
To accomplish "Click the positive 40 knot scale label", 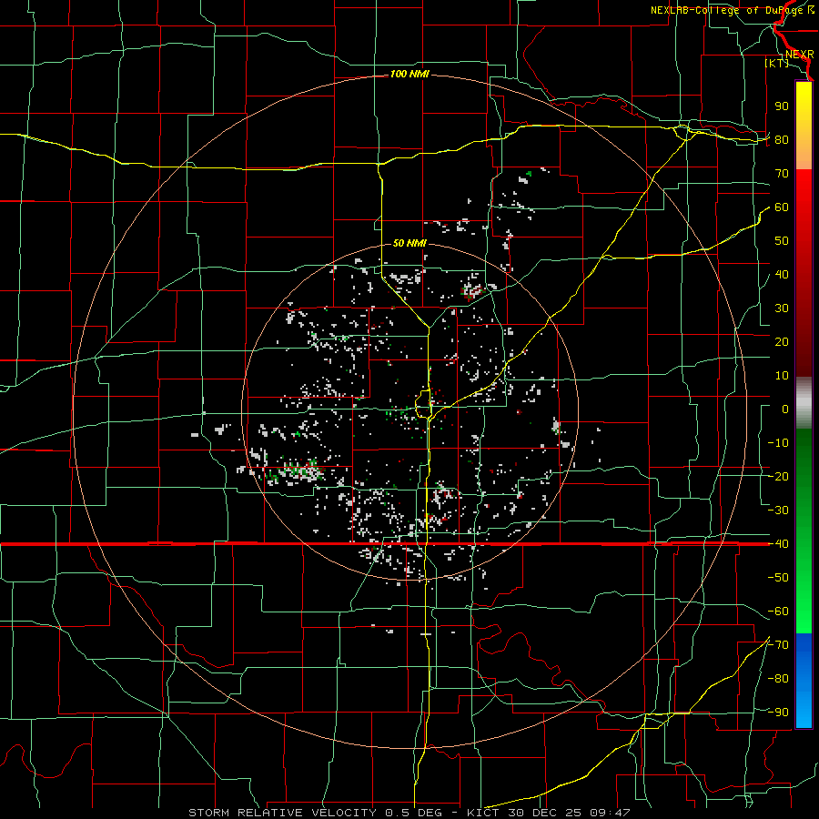I will click(x=782, y=275).
